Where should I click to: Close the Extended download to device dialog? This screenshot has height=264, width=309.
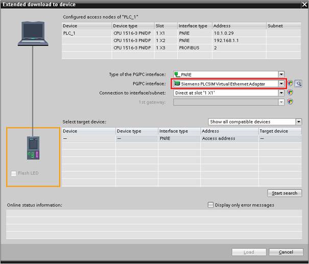(303, 5)
